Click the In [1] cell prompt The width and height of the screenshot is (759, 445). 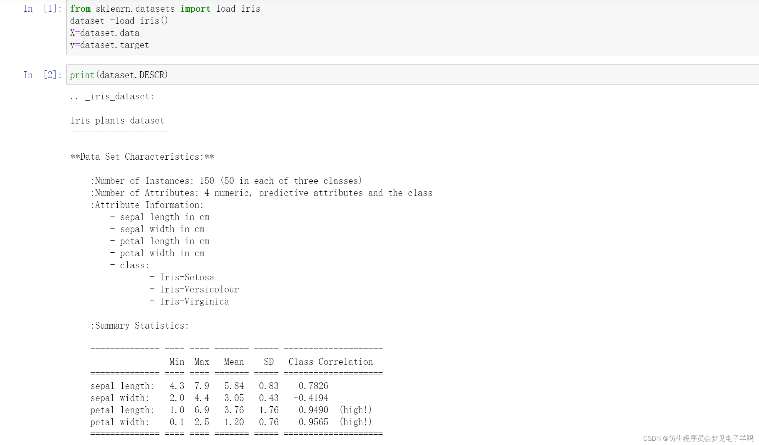pos(43,9)
